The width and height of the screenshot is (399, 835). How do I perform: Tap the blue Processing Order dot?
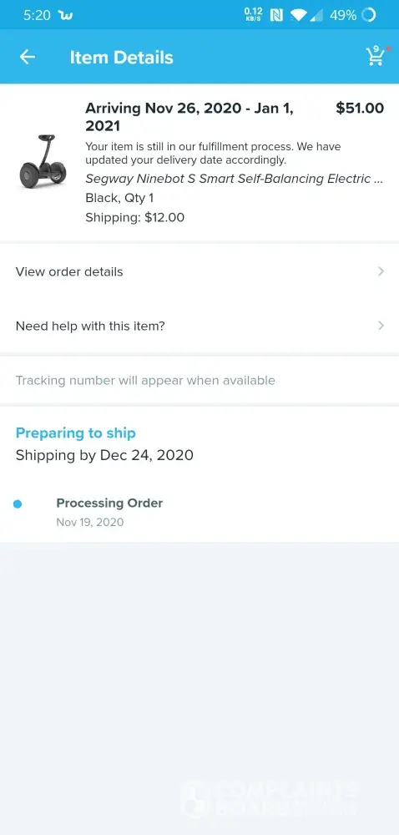point(18,504)
